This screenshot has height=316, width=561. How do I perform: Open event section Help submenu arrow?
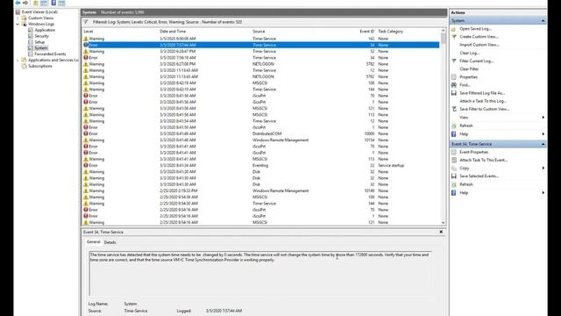pos(543,193)
